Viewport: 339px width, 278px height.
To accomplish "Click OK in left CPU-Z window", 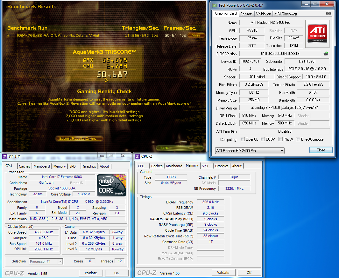I will (x=117, y=273).
